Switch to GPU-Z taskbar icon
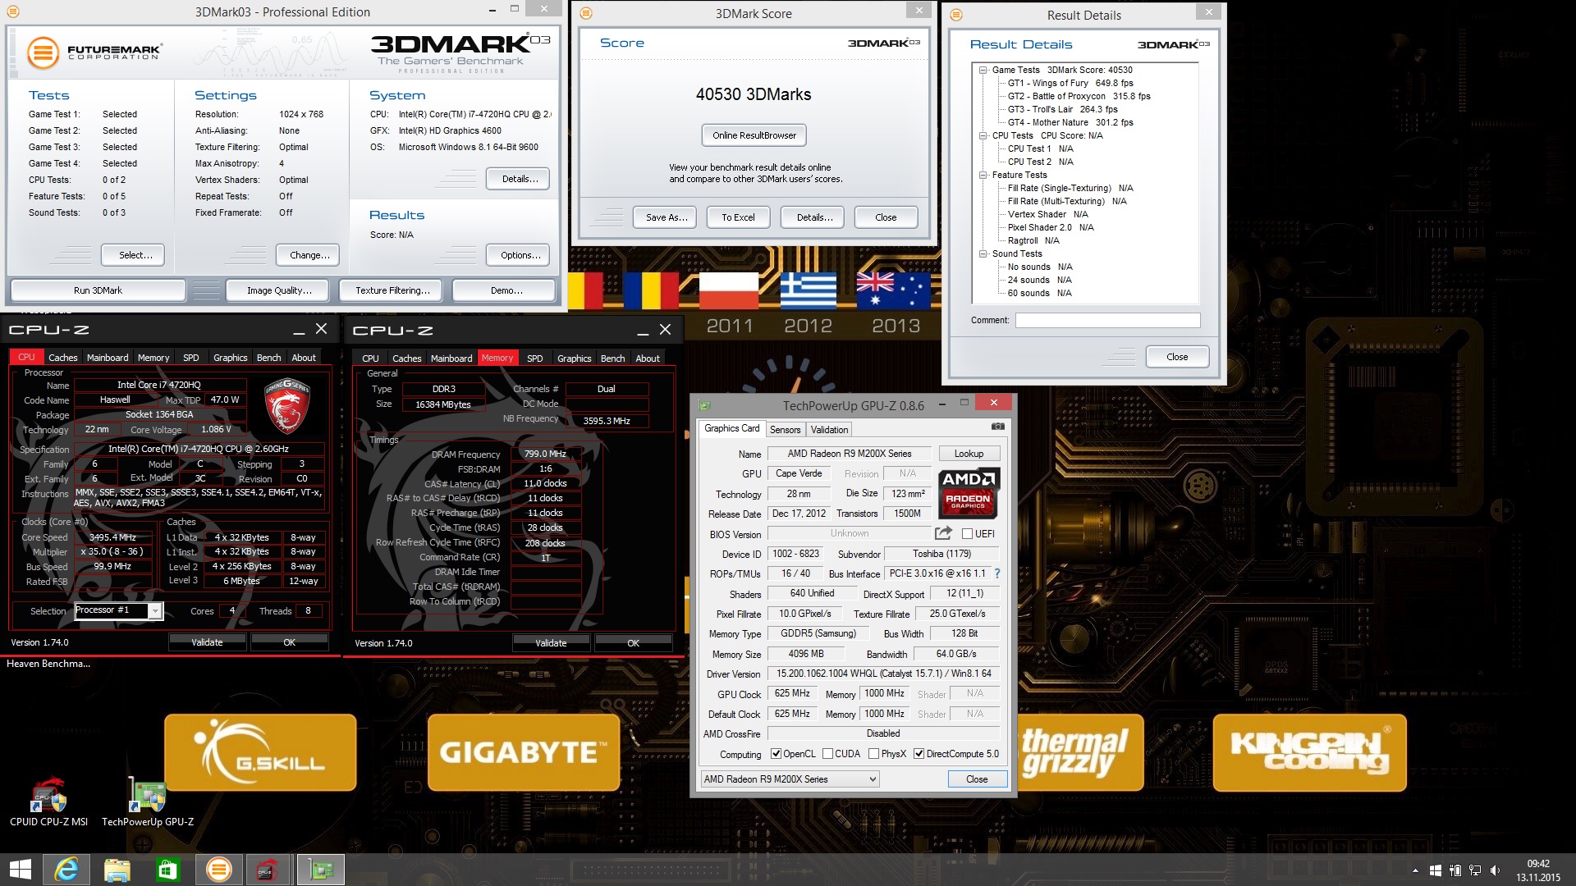The height and width of the screenshot is (886, 1576). [x=320, y=870]
